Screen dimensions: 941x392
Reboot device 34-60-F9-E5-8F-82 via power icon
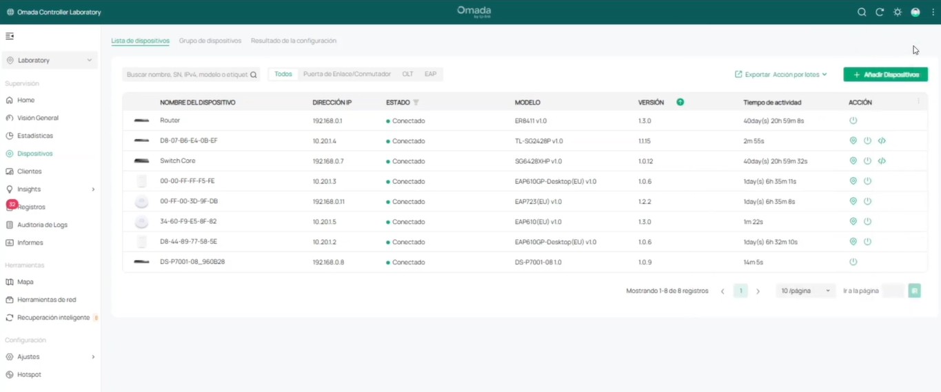click(x=868, y=221)
